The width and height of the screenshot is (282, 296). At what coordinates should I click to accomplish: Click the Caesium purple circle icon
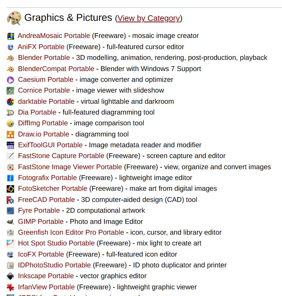(x=10, y=80)
